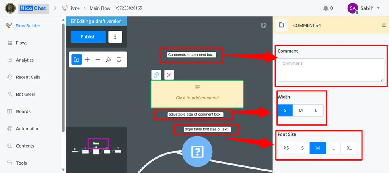Open the hamburger menu in Comment #1 header
389x173 pixels.
pos(384,25)
